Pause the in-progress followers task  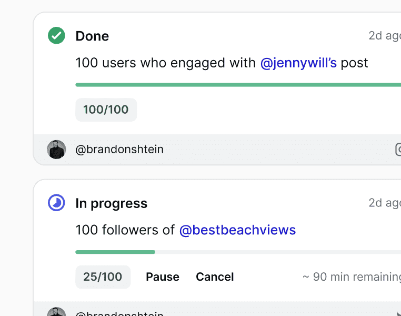[163, 277]
